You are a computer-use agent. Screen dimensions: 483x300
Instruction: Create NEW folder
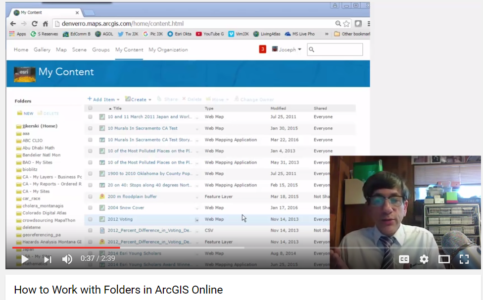[25, 113]
